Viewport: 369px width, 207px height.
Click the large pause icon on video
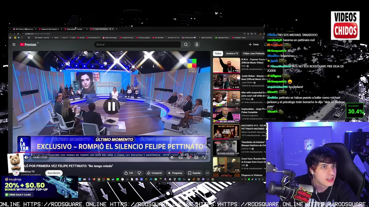click(x=111, y=107)
